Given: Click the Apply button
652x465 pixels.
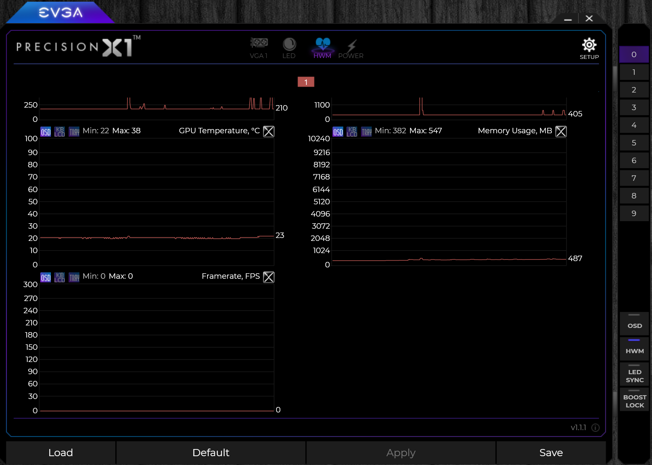Looking at the screenshot, I should [401, 453].
